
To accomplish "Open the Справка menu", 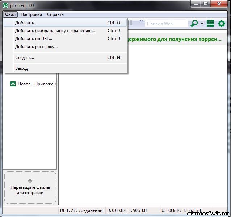I will (55, 14).
